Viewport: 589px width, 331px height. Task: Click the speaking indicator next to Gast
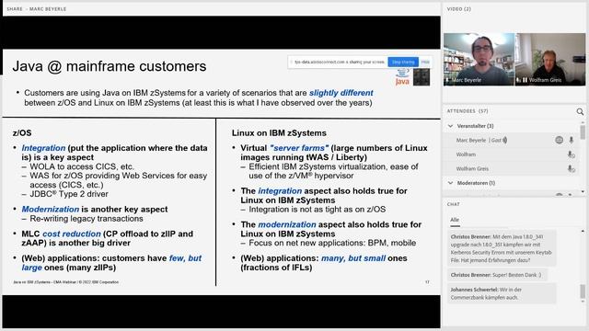click(505, 140)
